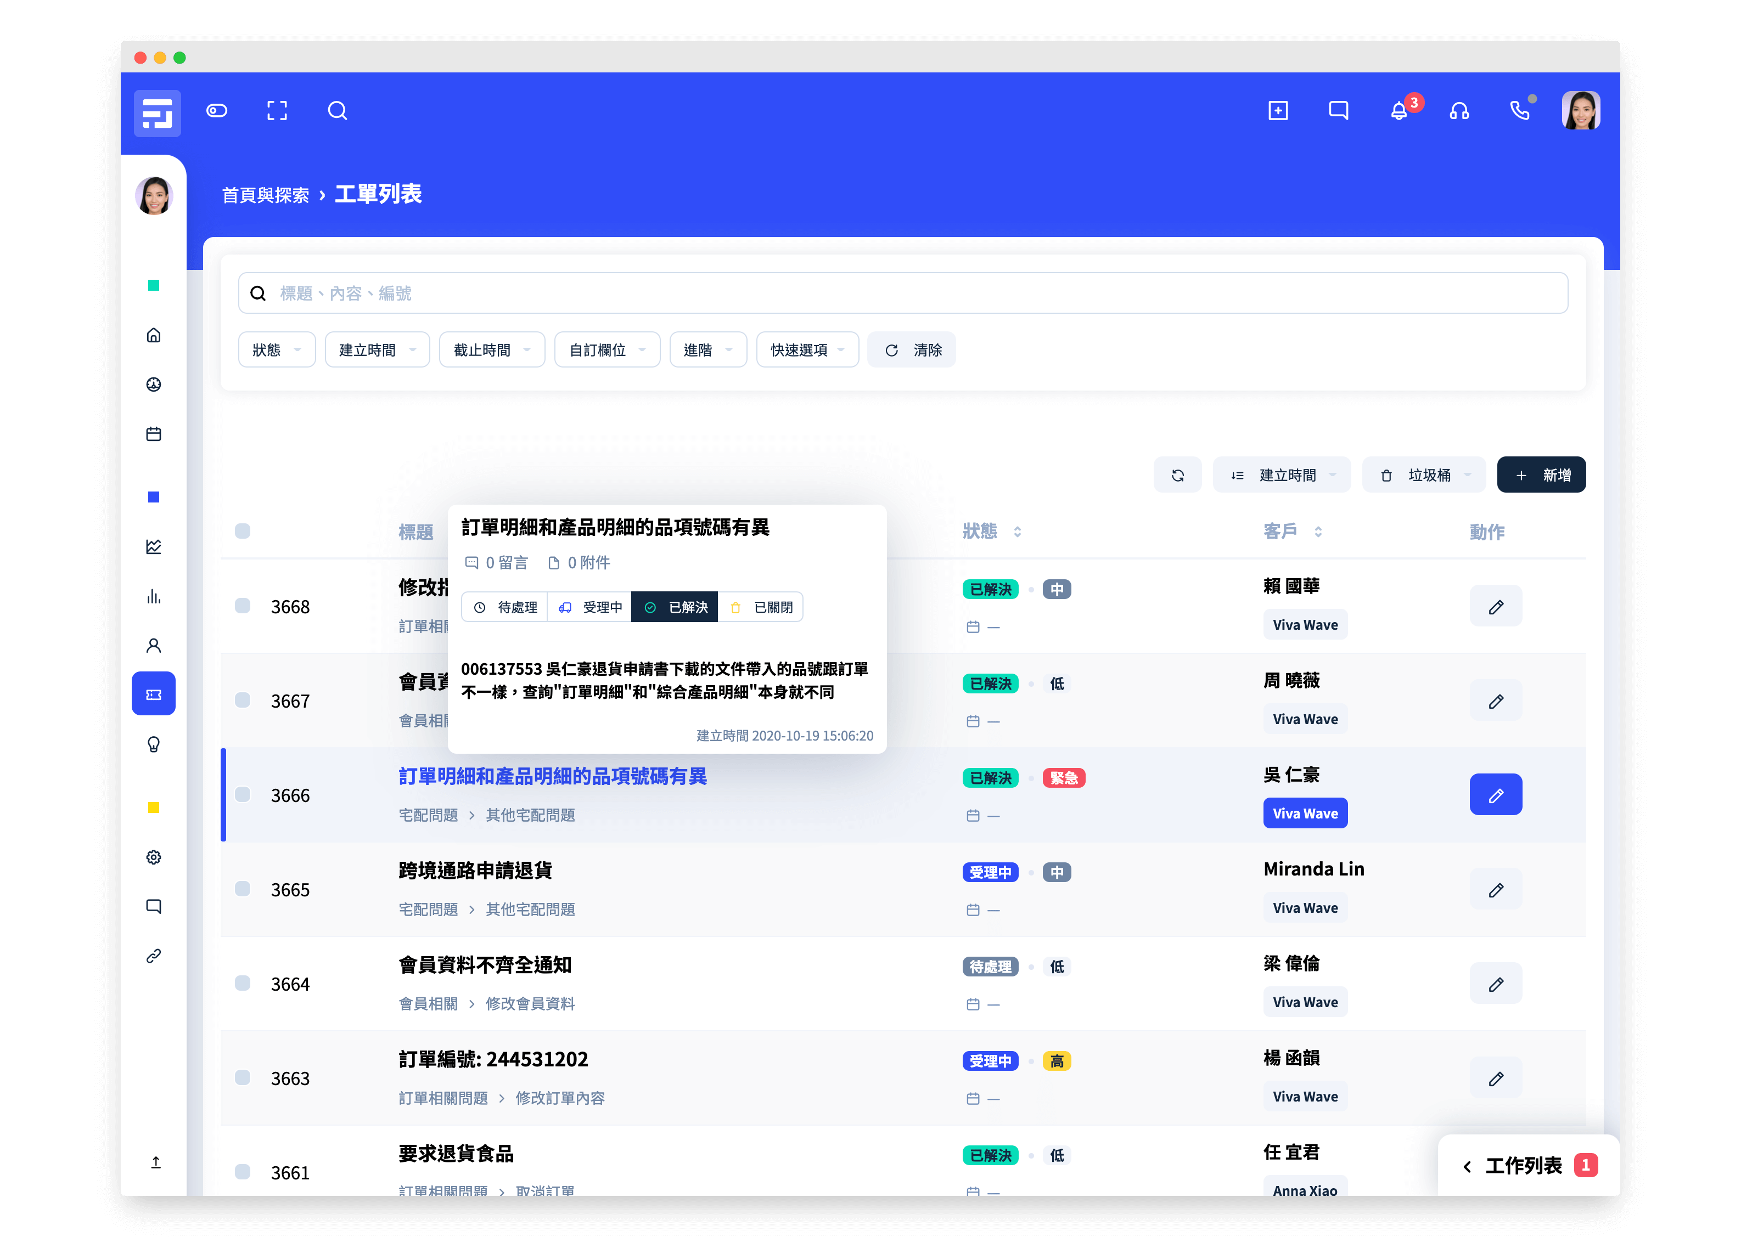Edit ticket 3668 with pencil button

[x=1496, y=606]
